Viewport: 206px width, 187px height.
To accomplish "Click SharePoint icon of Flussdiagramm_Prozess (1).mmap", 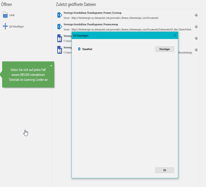I will click(x=60, y=15).
